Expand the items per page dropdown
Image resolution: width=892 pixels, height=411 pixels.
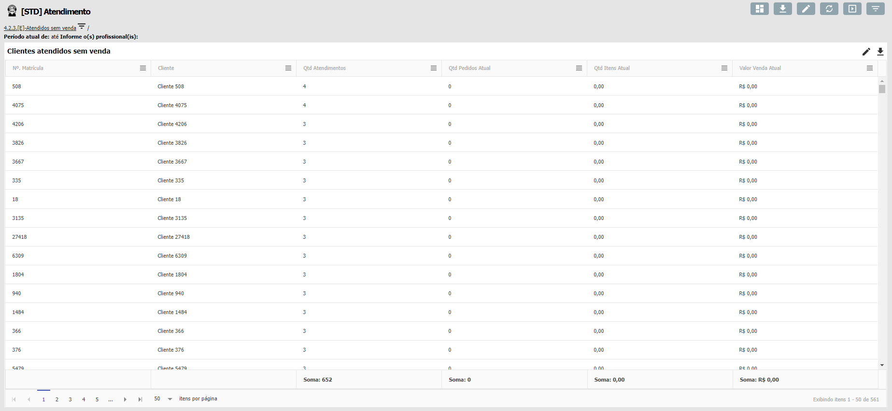[170, 399]
